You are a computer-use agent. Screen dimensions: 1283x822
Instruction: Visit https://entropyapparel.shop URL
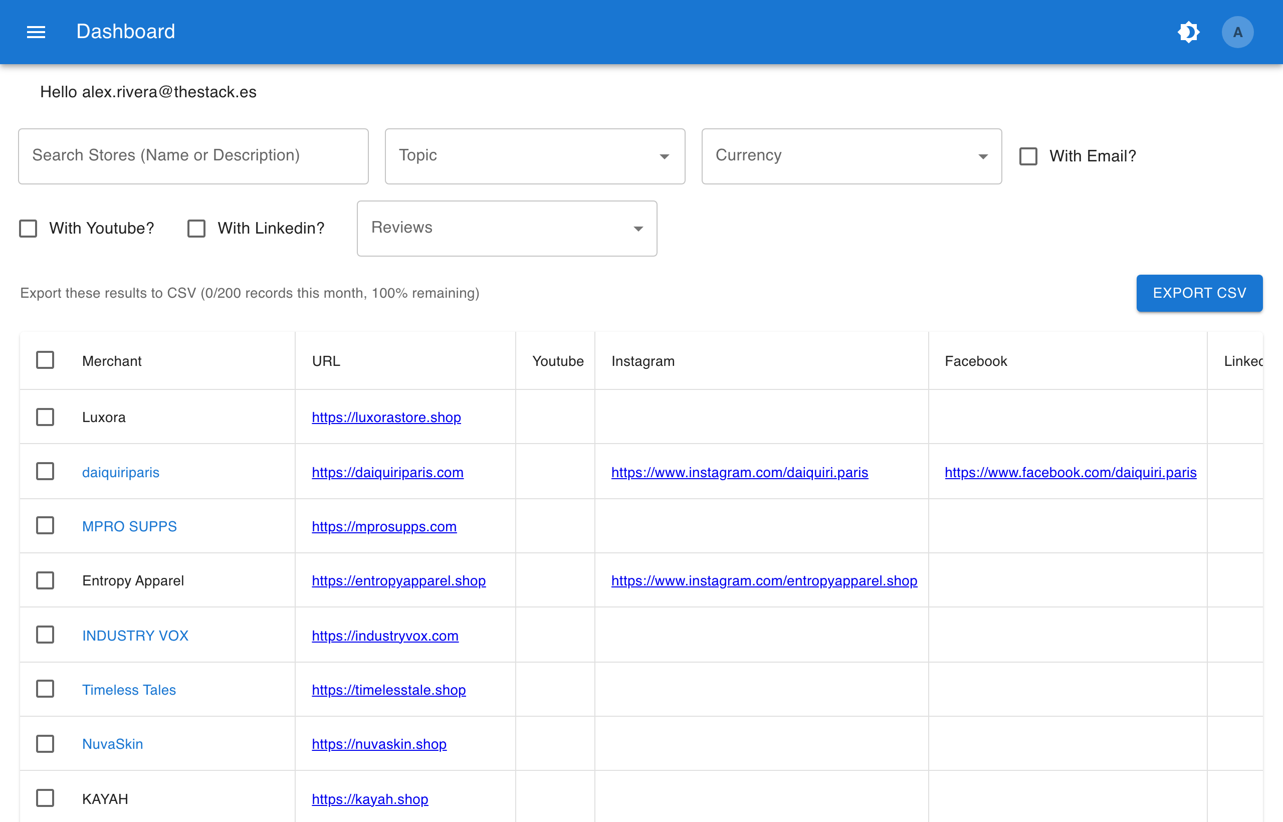point(398,581)
